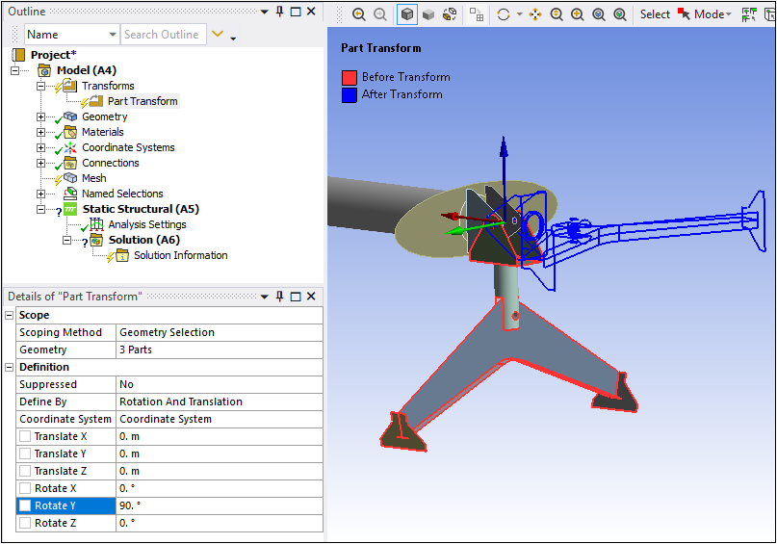The image size is (777, 544).
Task: Click the Define By value cell
Action: click(219, 402)
